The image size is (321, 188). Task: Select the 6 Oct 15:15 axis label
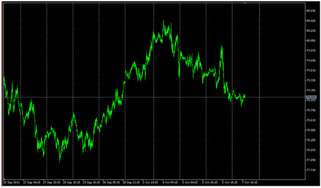point(230,182)
